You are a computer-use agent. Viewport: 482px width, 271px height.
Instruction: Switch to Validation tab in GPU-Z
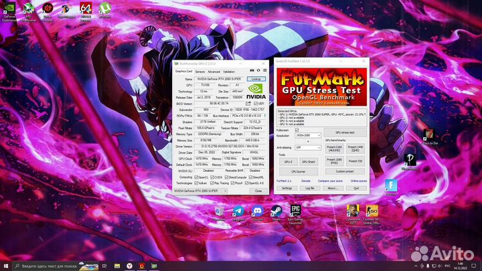[229, 72]
